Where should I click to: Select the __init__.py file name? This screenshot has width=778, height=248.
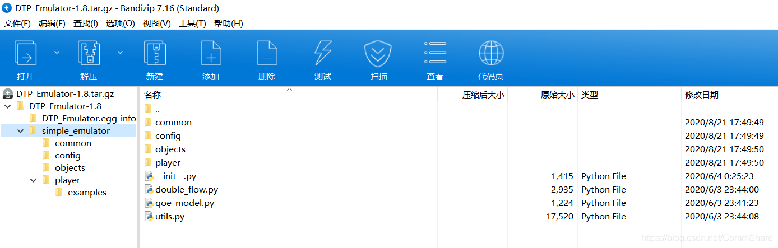tap(176, 176)
